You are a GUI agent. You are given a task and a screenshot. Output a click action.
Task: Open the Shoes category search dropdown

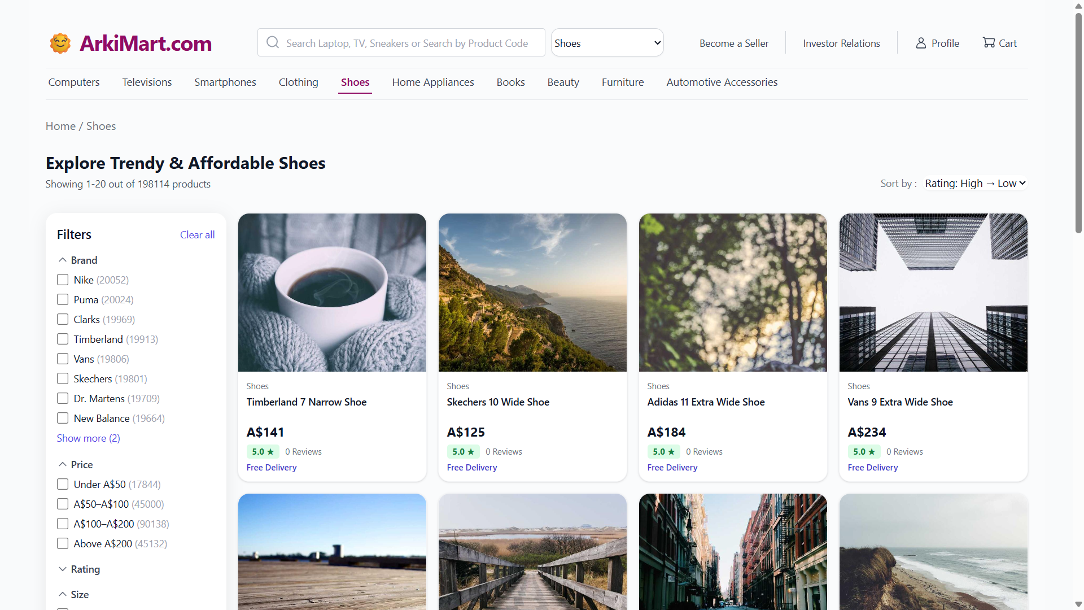coord(607,43)
